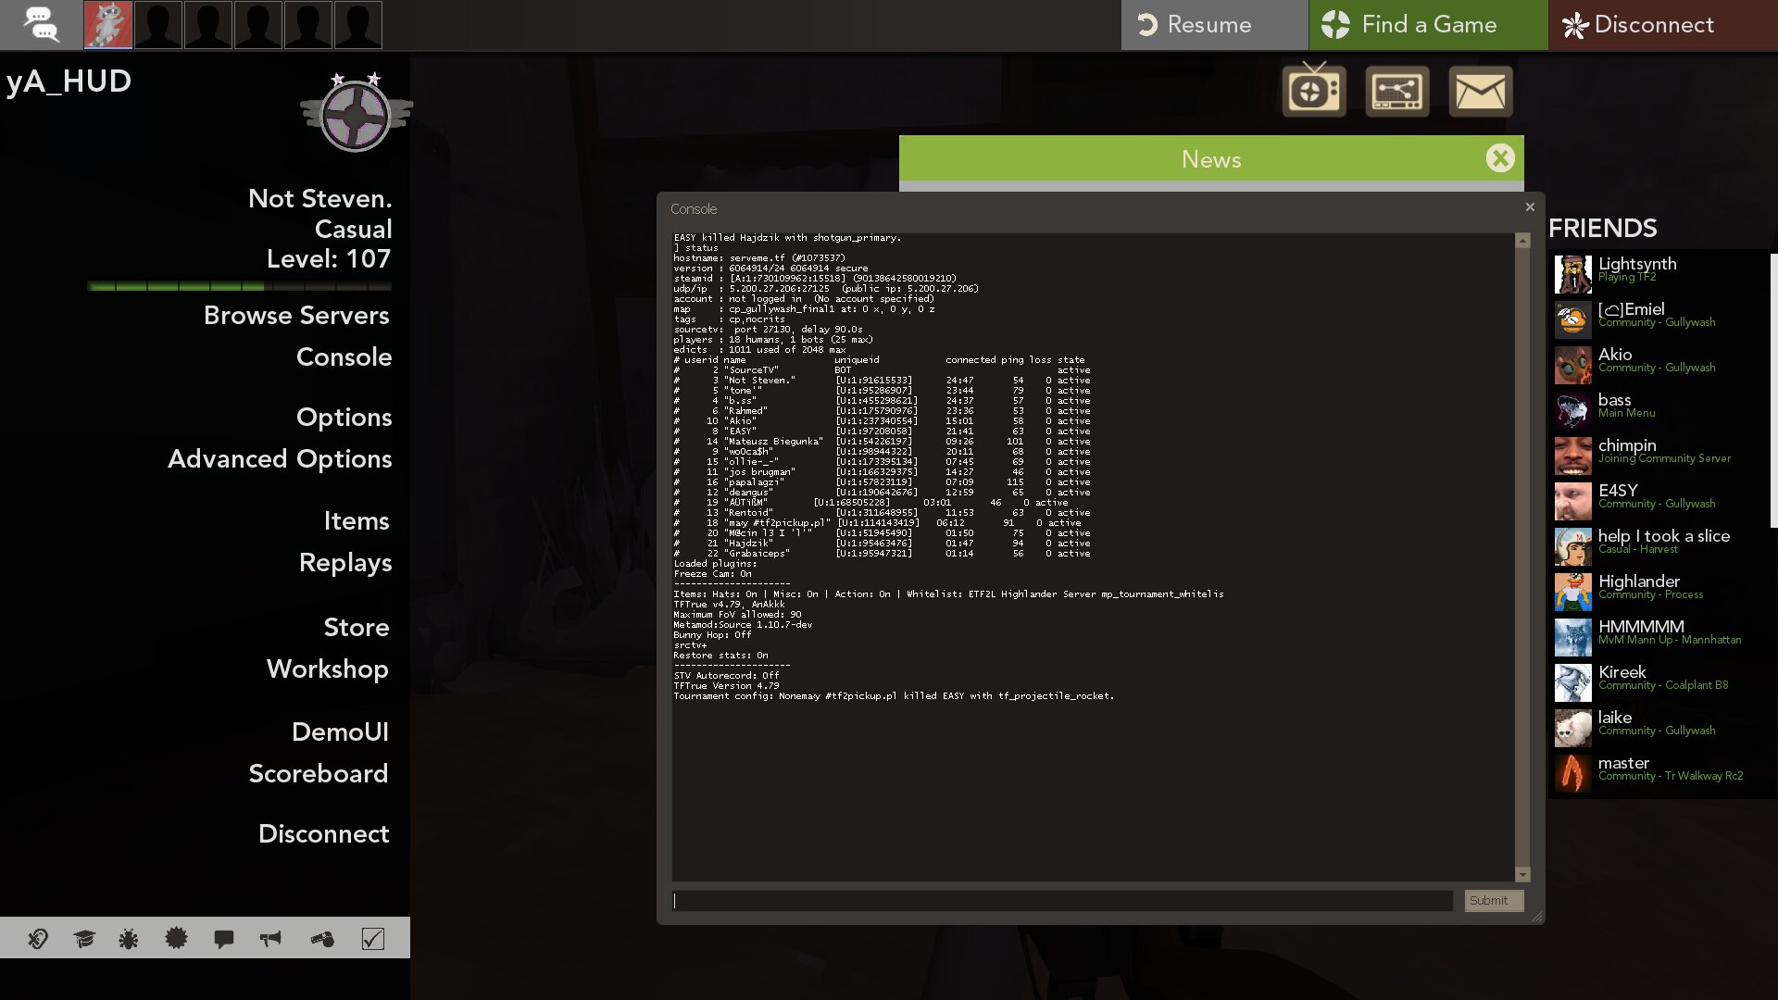
Task: Click the whistle coaching icon
Action: click(x=322, y=939)
